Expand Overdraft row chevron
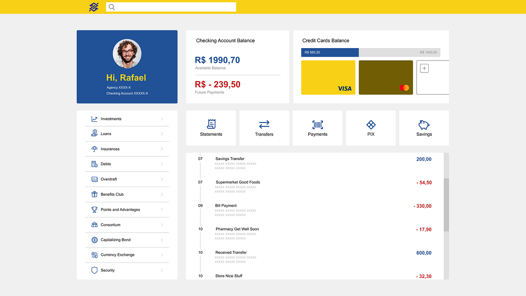The image size is (526, 296). tap(162, 179)
